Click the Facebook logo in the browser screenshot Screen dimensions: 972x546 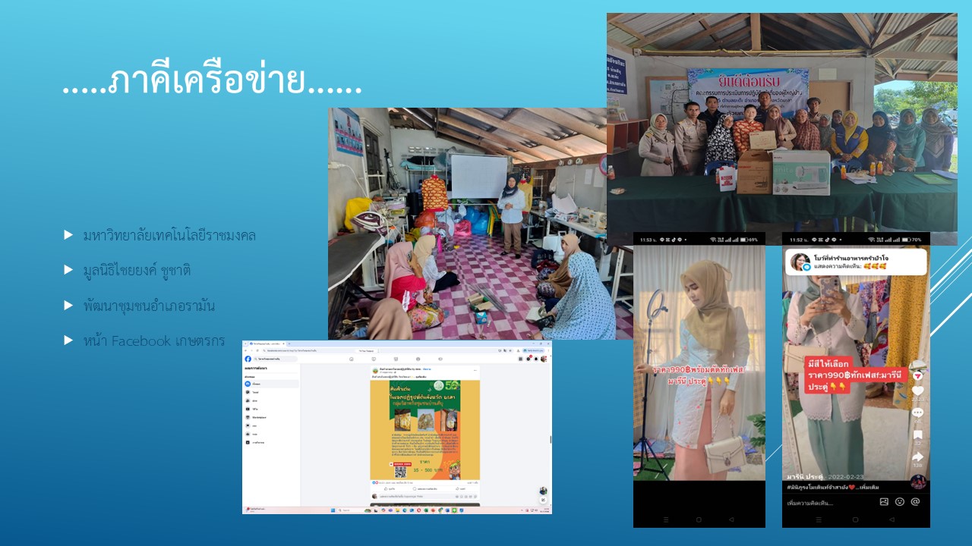point(248,359)
